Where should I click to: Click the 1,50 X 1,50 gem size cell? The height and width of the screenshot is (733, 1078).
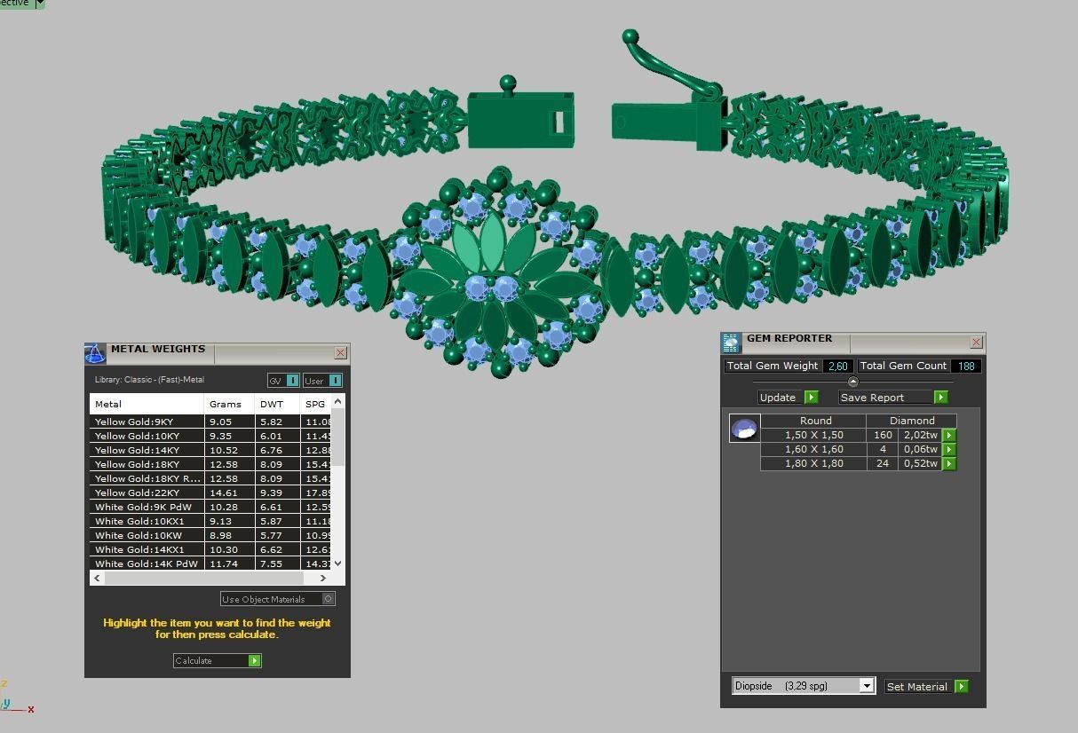(x=813, y=435)
